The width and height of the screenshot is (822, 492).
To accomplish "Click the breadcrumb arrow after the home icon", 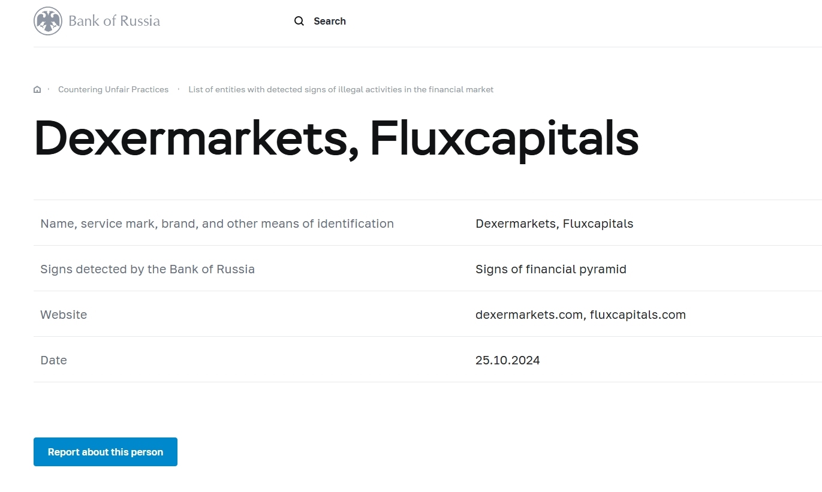I will [x=49, y=89].
